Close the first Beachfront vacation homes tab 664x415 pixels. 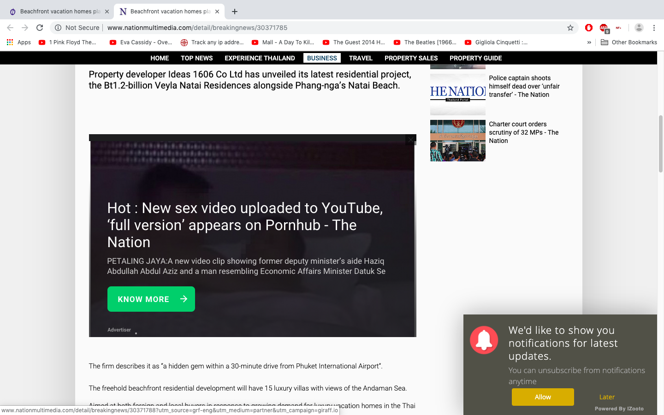click(x=107, y=12)
